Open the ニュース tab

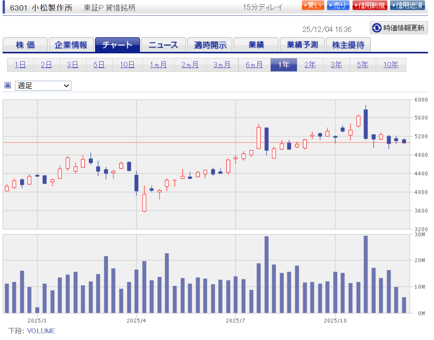(x=163, y=45)
